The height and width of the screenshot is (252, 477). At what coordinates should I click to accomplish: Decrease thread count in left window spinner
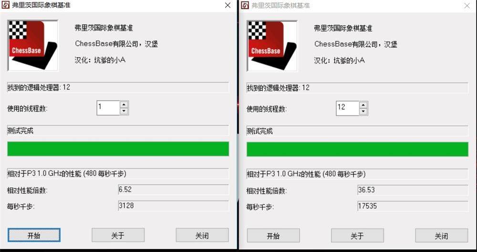(x=124, y=111)
